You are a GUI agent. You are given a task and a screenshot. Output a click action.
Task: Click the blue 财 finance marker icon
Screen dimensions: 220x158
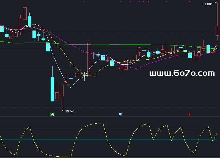tap(121, 114)
